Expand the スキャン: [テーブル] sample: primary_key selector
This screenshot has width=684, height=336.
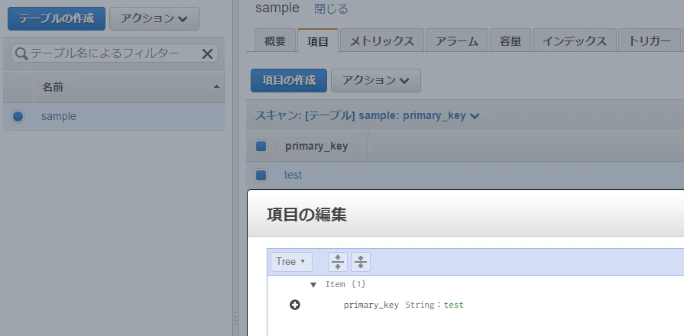point(368,116)
